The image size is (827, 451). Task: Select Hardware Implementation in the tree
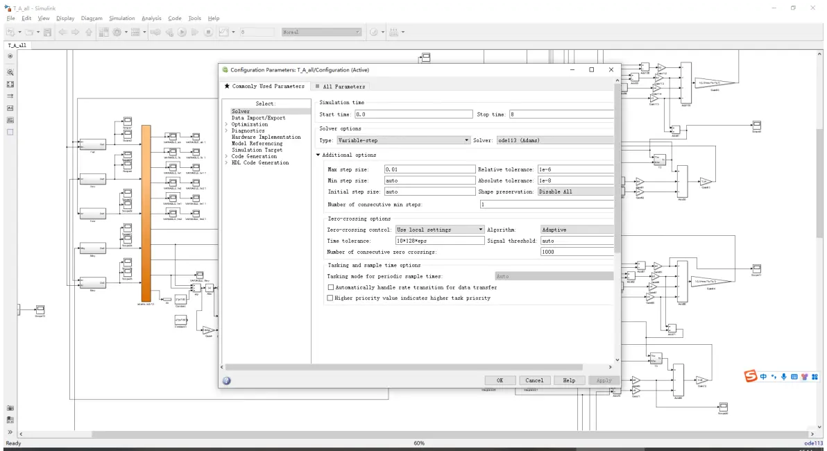(x=266, y=137)
